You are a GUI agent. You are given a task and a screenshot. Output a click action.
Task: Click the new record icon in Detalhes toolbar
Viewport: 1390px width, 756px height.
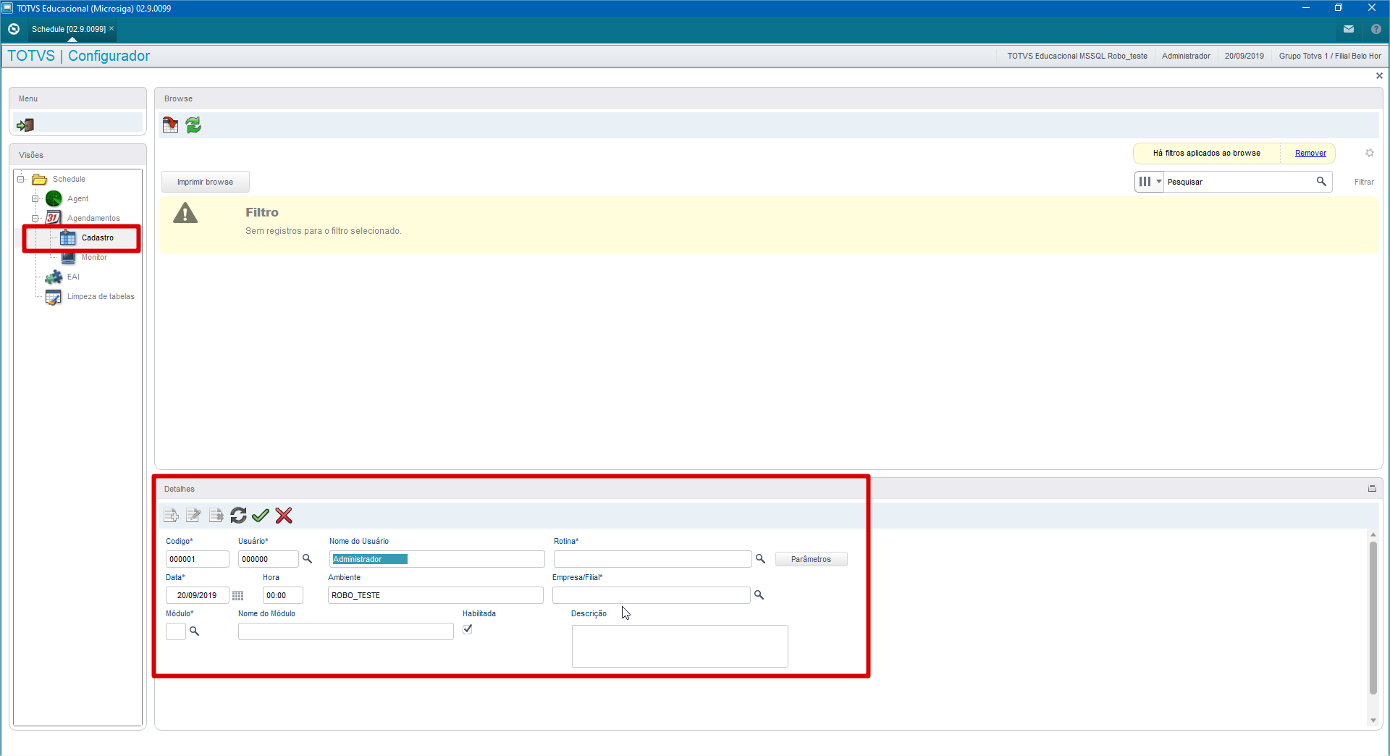coord(171,515)
